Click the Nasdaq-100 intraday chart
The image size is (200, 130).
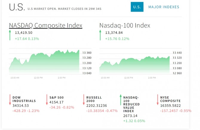tap(135, 63)
